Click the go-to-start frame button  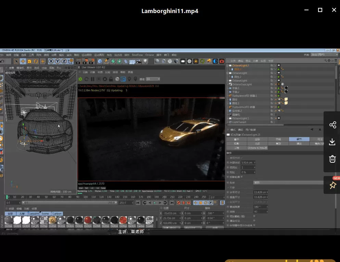click(138, 202)
